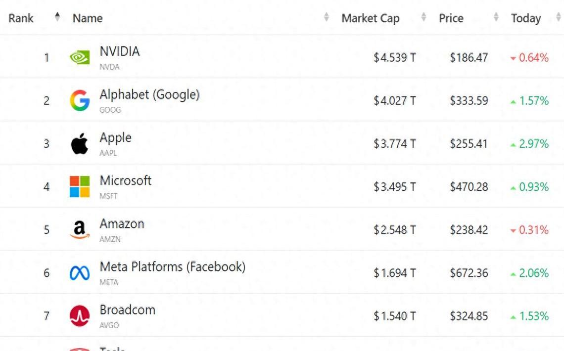Click the Amazon smile logo
The width and height of the screenshot is (564, 351).
80,230
